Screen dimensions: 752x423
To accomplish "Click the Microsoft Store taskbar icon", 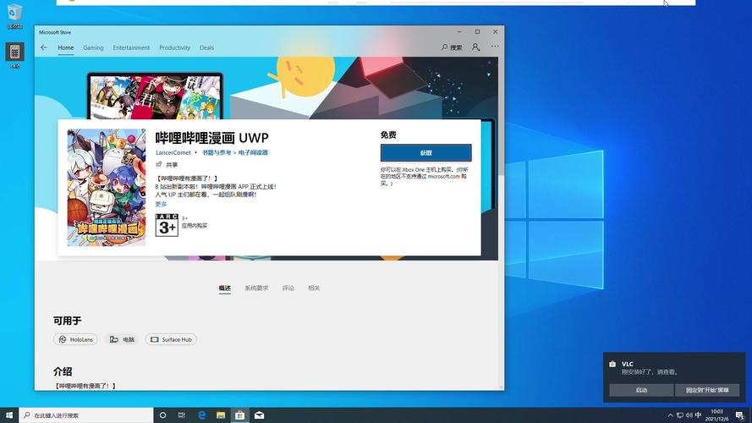I will pos(239,415).
